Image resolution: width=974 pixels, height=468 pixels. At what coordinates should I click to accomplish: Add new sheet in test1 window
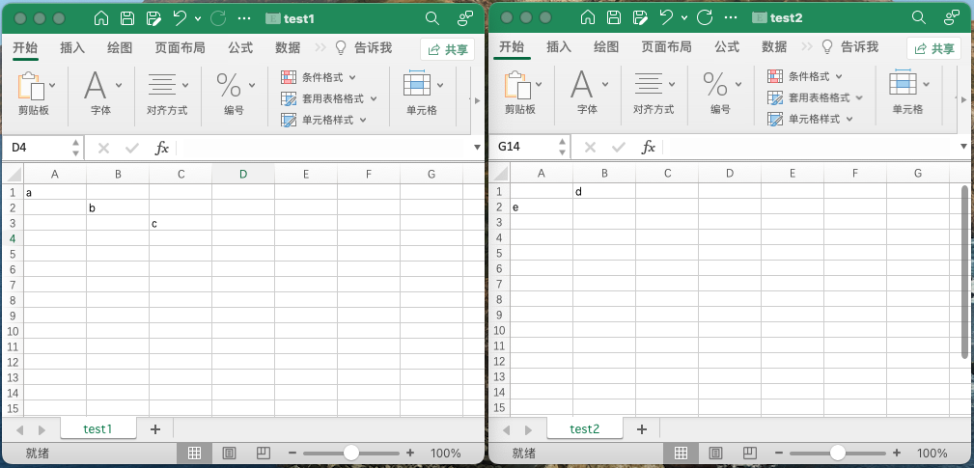pyautogui.click(x=155, y=428)
